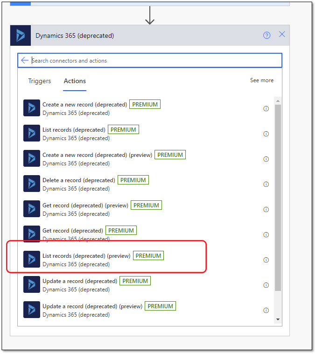Switch to the Triggers tab
316x354 pixels.
[x=40, y=81]
